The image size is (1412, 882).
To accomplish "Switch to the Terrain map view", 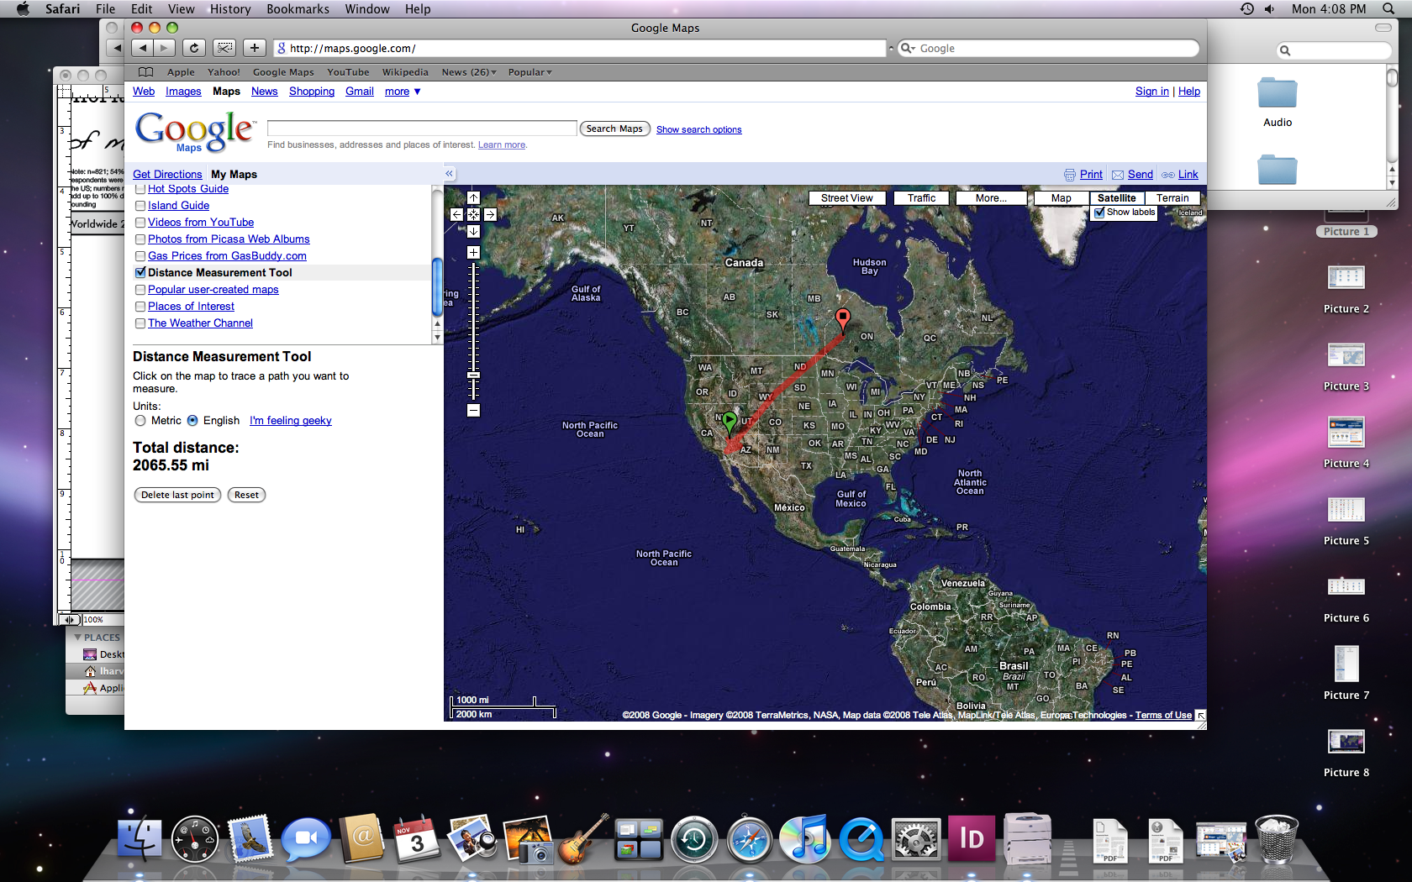I will [1172, 198].
